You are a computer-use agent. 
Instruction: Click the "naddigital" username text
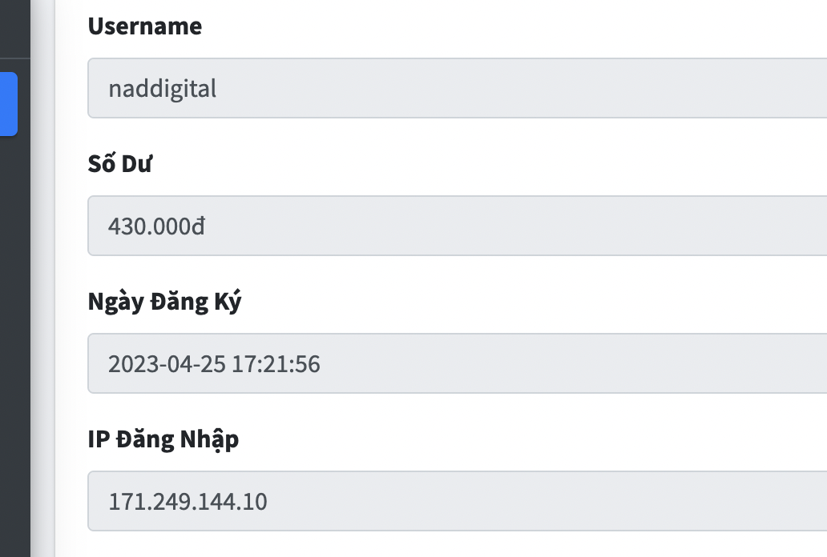coord(163,88)
